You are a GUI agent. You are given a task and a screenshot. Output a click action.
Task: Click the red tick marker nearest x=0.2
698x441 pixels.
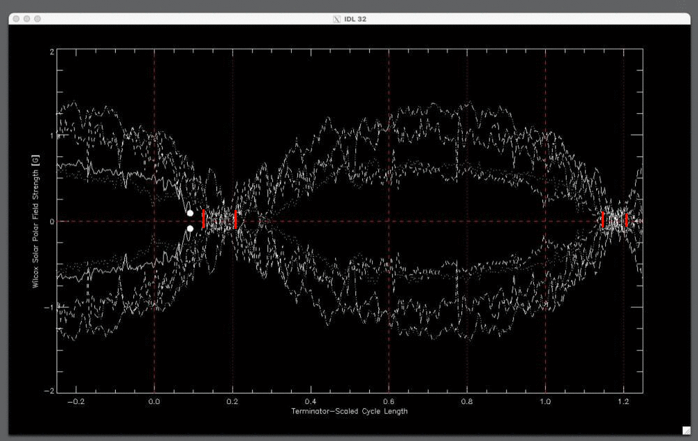[235, 219]
